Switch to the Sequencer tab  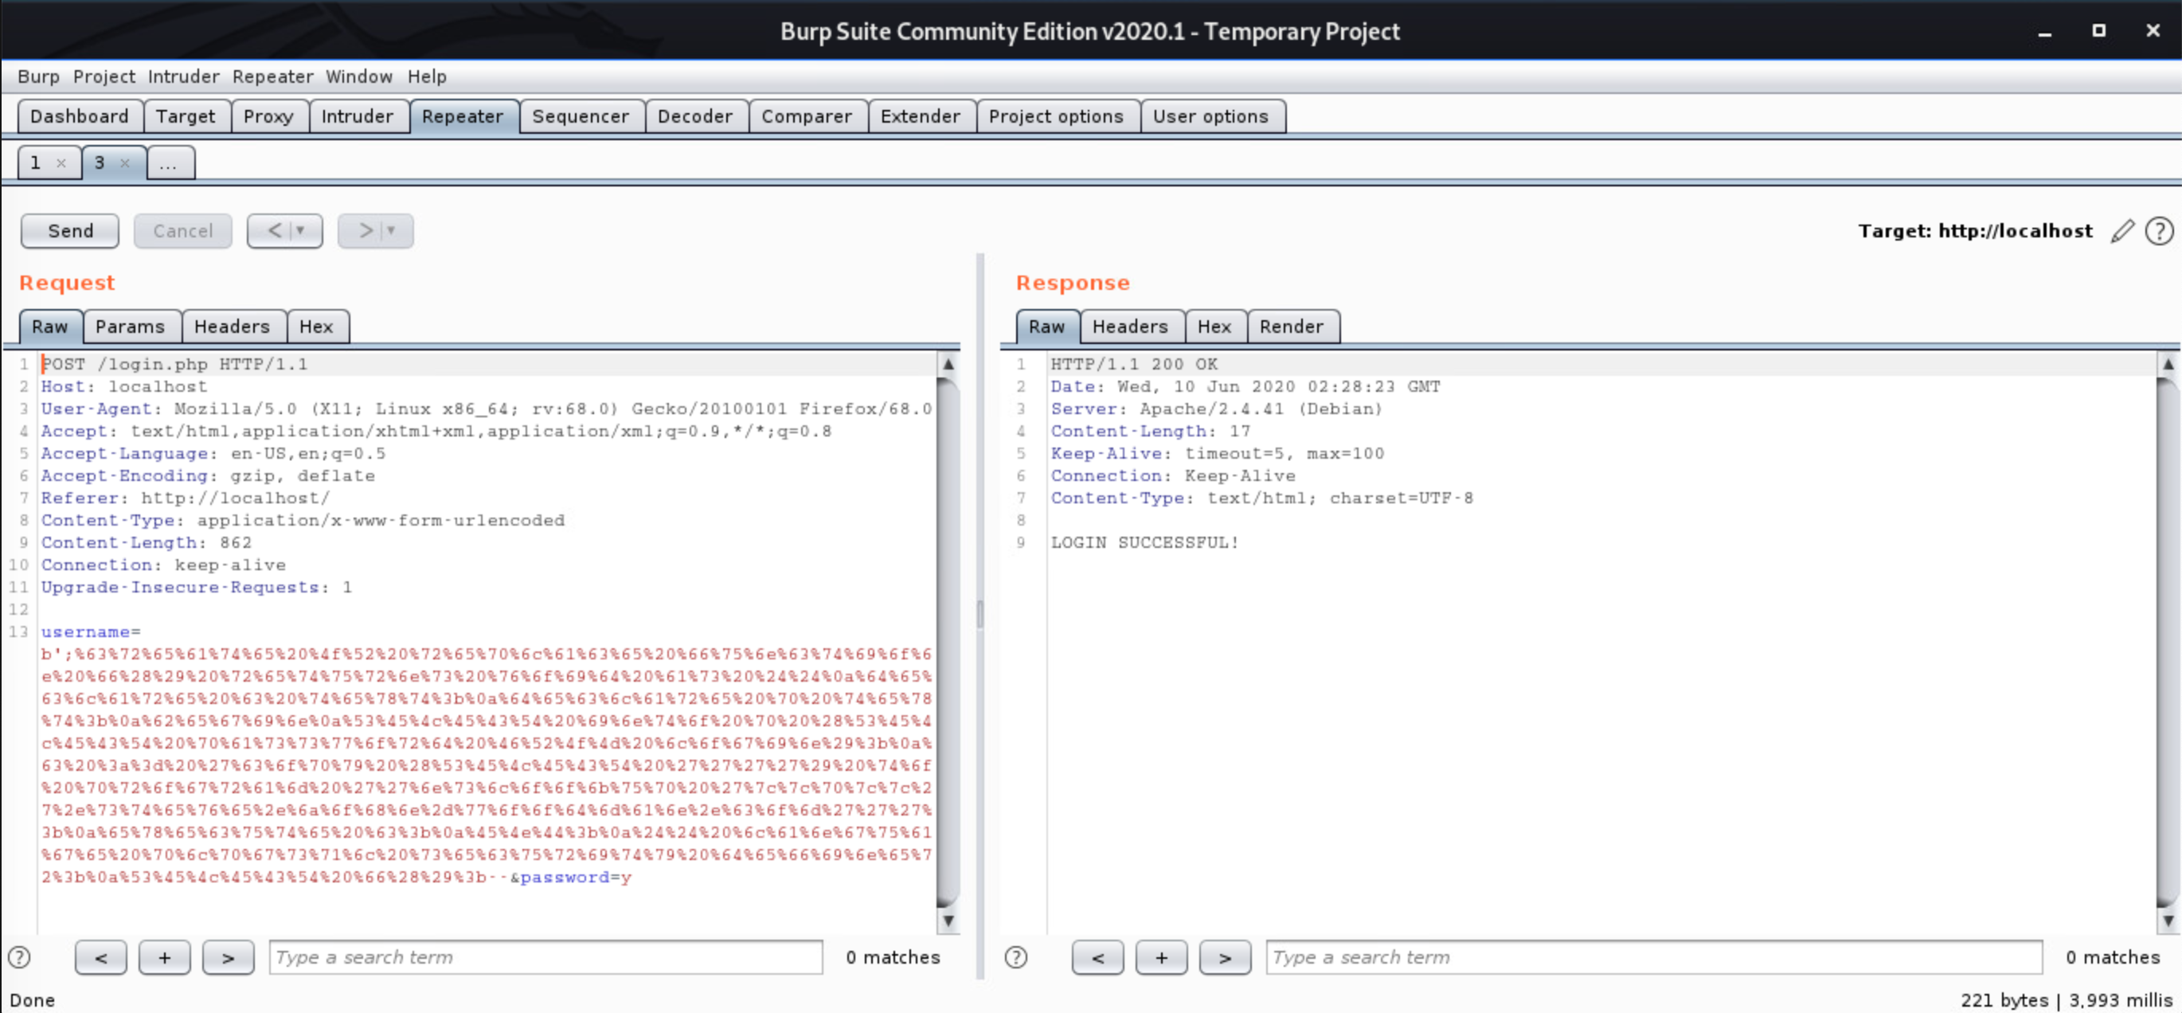(581, 116)
